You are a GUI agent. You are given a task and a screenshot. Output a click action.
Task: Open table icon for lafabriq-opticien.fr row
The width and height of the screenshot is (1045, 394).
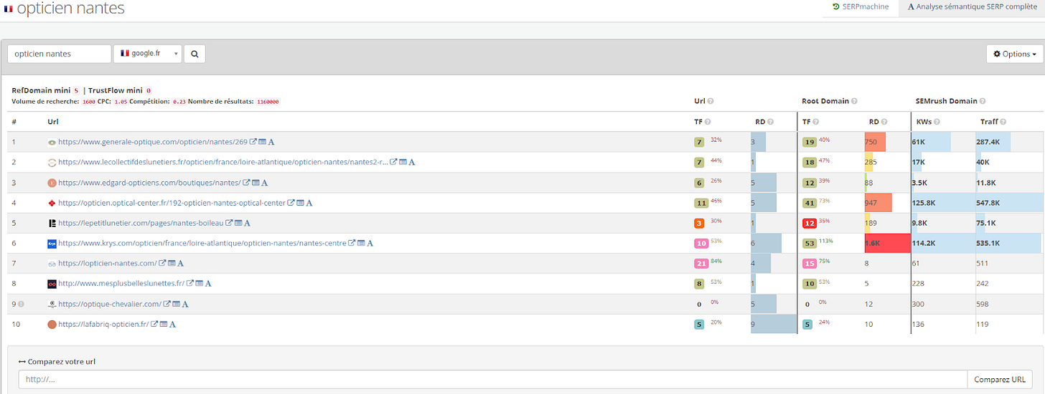click(x=163, y=324)
